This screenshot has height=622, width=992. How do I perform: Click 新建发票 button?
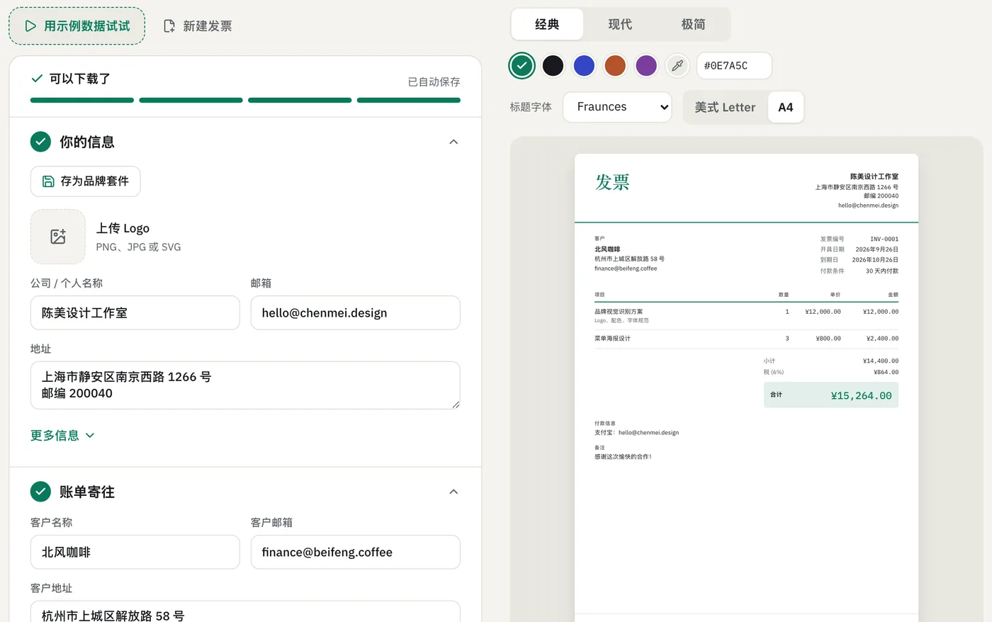click(198, 26)
